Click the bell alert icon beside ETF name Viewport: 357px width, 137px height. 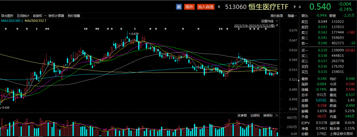point(300,7)
